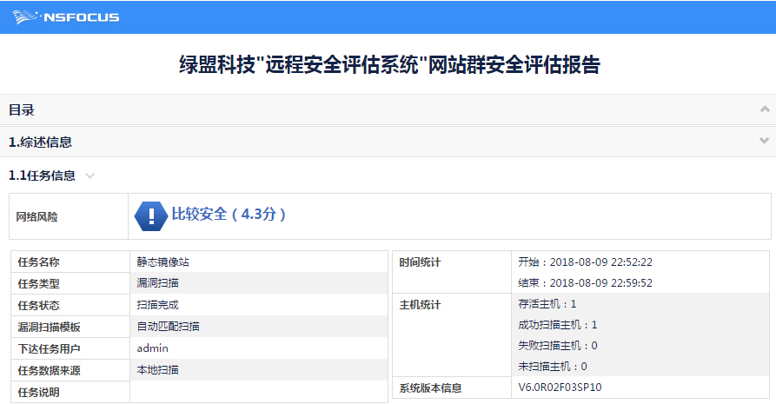776x404 pixels.
Task: Click the 自动匹配扫描 template value
Action: click(x=169, y=327)
